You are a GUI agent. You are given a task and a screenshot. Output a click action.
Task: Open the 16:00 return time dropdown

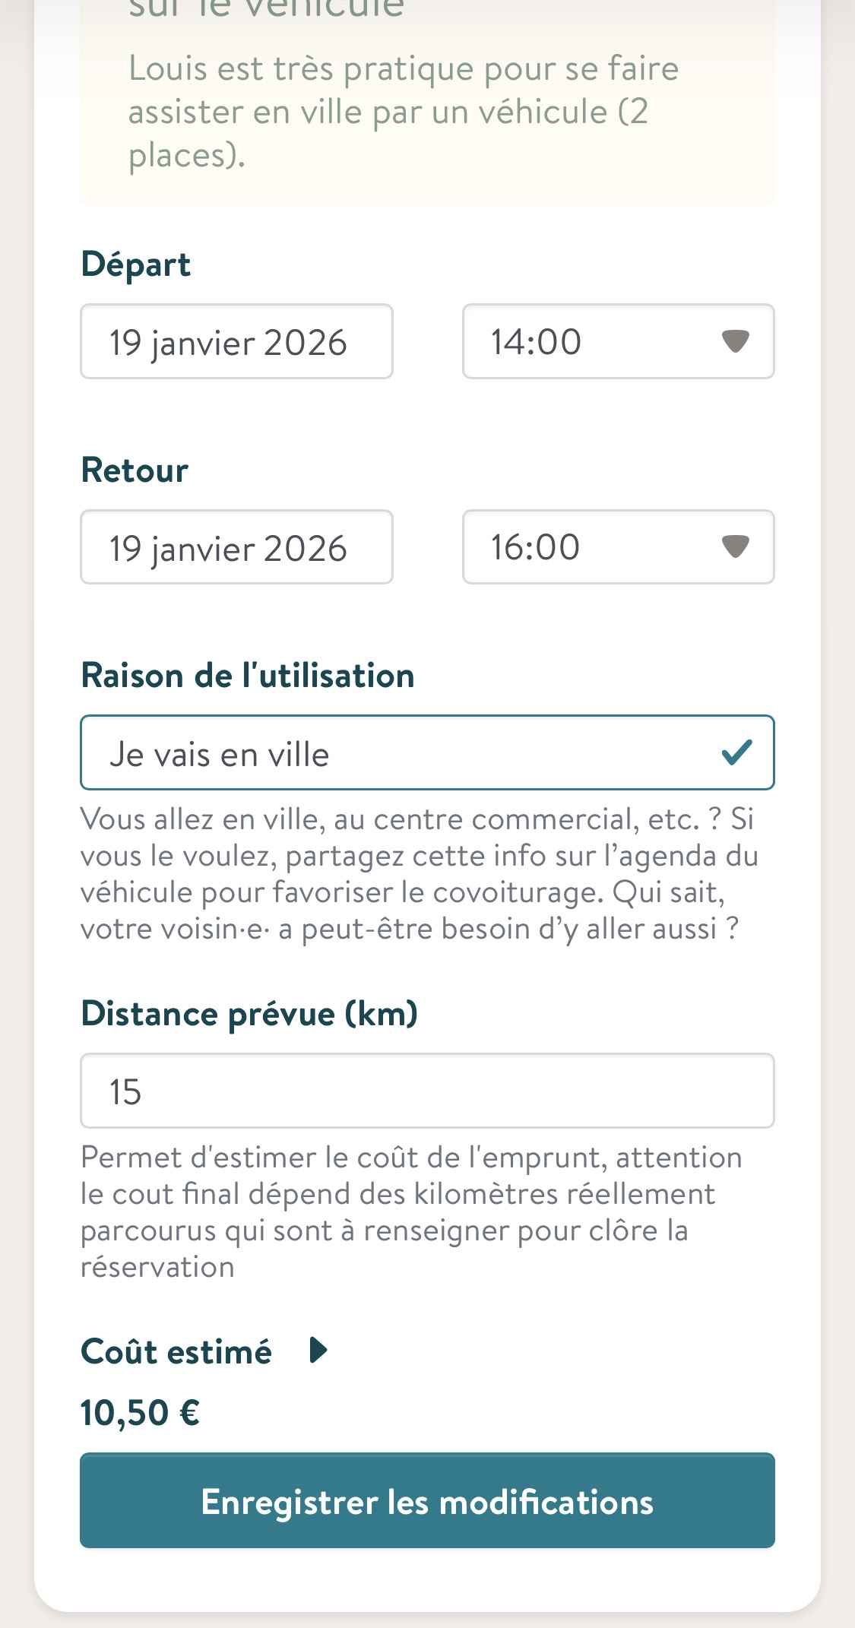(600, 547)
